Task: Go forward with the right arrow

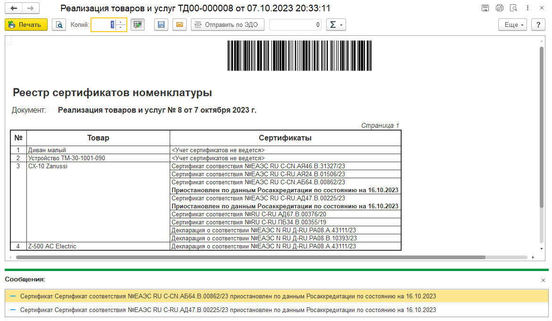Action: pyautogui.click(x=31, y=8)
